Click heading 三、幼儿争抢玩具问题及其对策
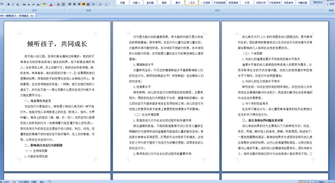The width and height of the screenshot is (335, 183). click(x=262, y=120)
